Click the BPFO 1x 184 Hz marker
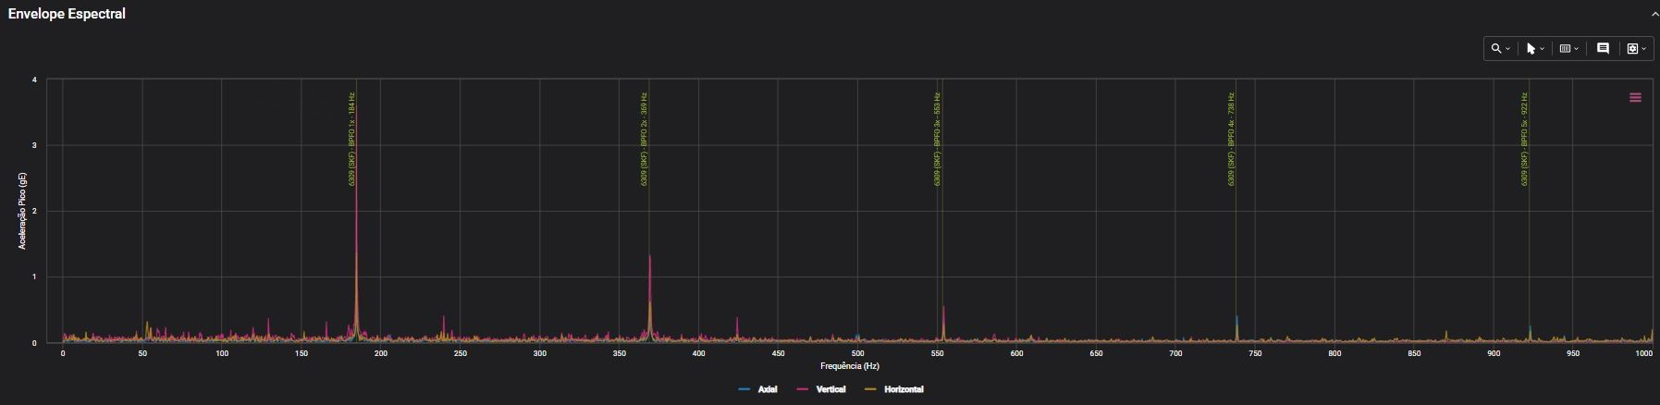1660x405 pixels. pos(352,139)
